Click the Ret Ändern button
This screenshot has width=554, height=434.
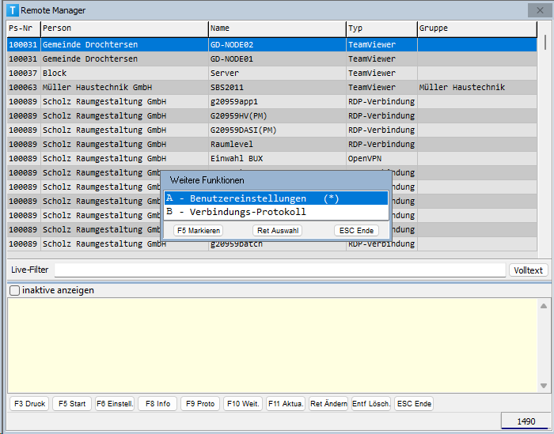click(x=328, y=404)
